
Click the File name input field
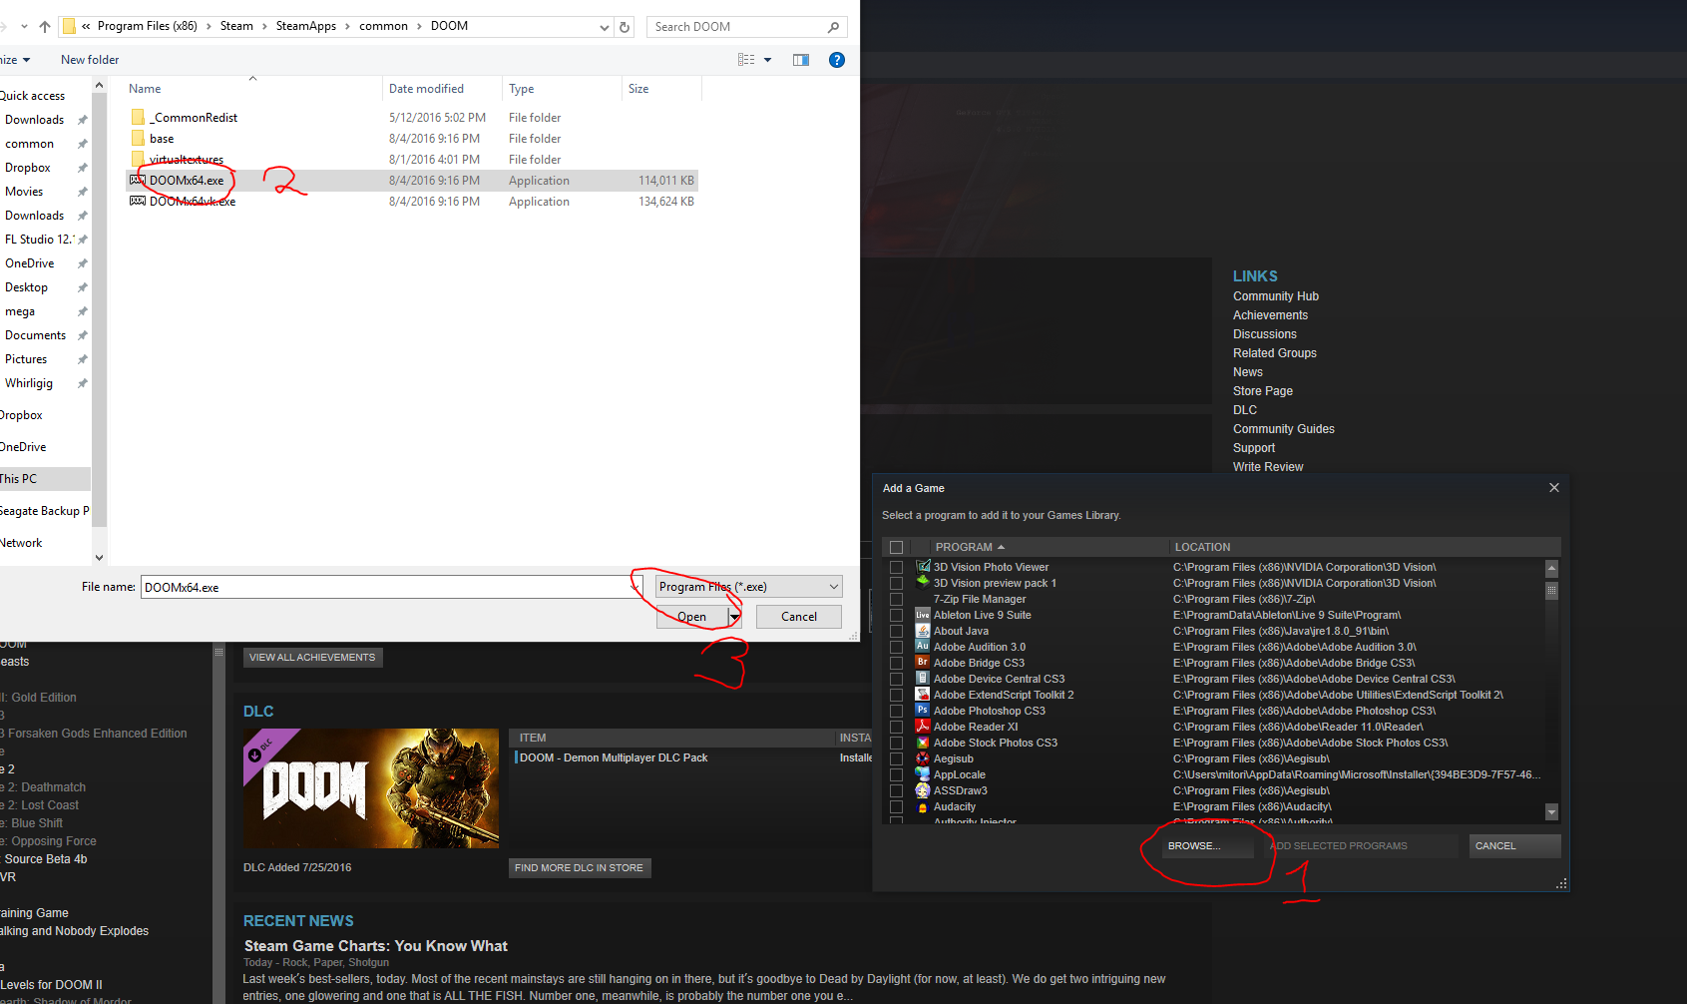(x=386, y=587)
